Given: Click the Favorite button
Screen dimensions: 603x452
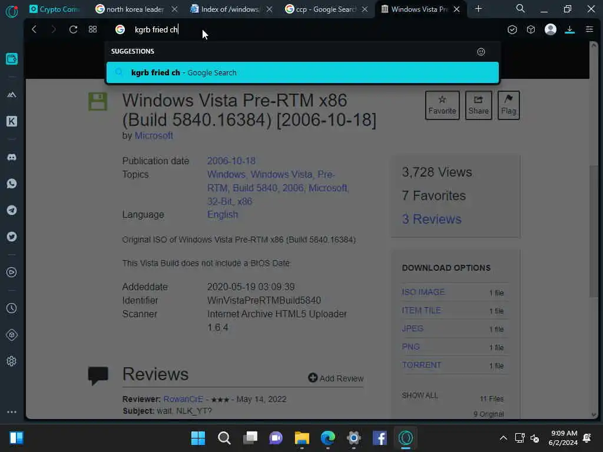Looking at the screenshot, I should [x=442, y=105].
